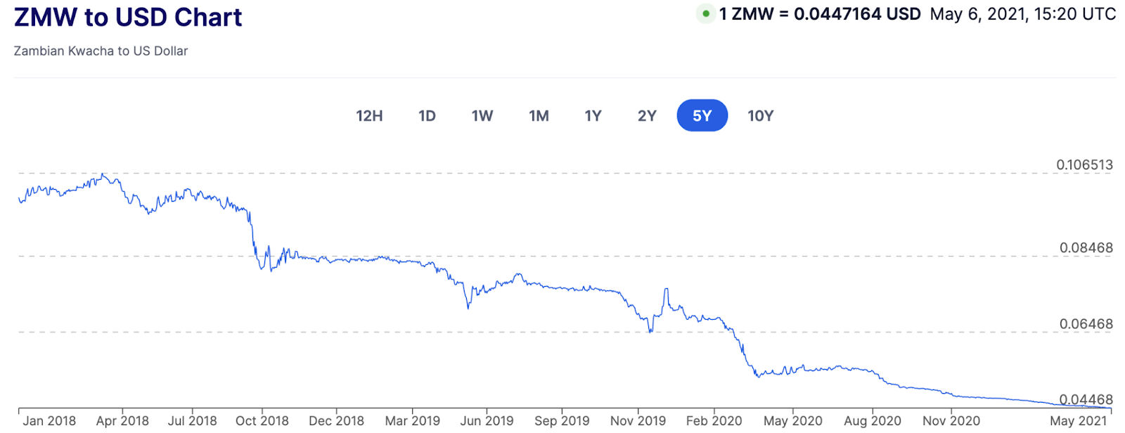Switch chart to 1Y range
This screenshot has height=433, width=1125.
click(x=593, y=116)
